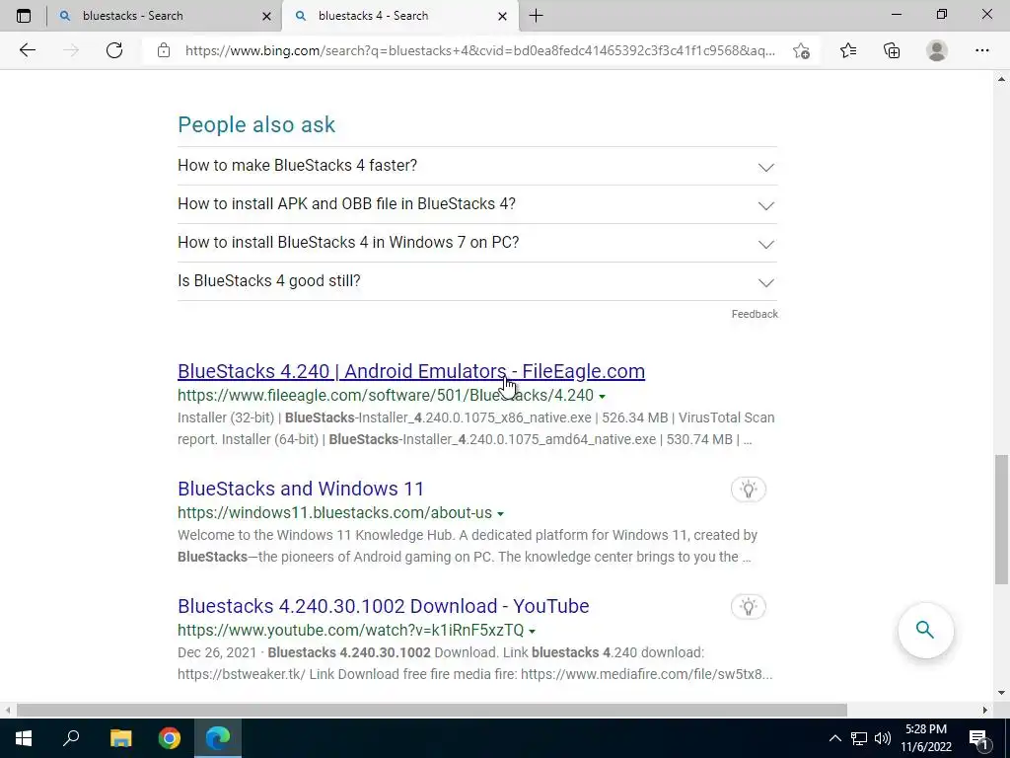Viewport: 1010px width, 758px height.
Task: Click the horizontal scrollbar thumb
Action: pyautogui.click(x=432, y=710)
